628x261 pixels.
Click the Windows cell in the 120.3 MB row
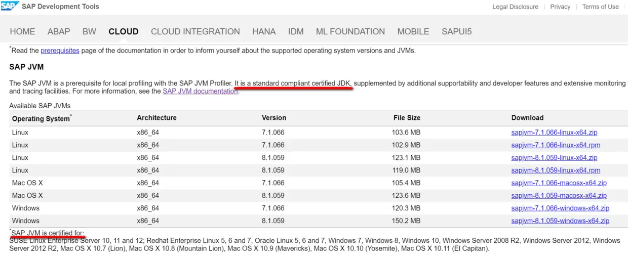[x=25, y=208]
